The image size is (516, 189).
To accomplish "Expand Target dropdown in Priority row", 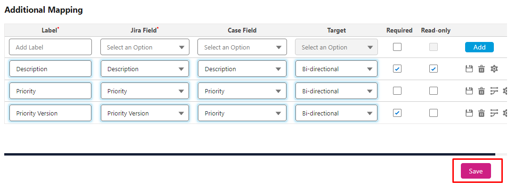I will click(x=336, y=91).
